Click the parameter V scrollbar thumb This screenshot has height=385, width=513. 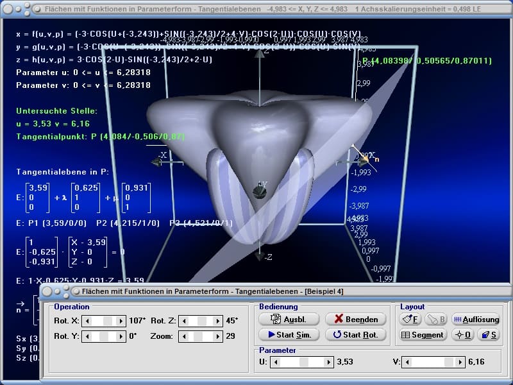click(449, 362)
